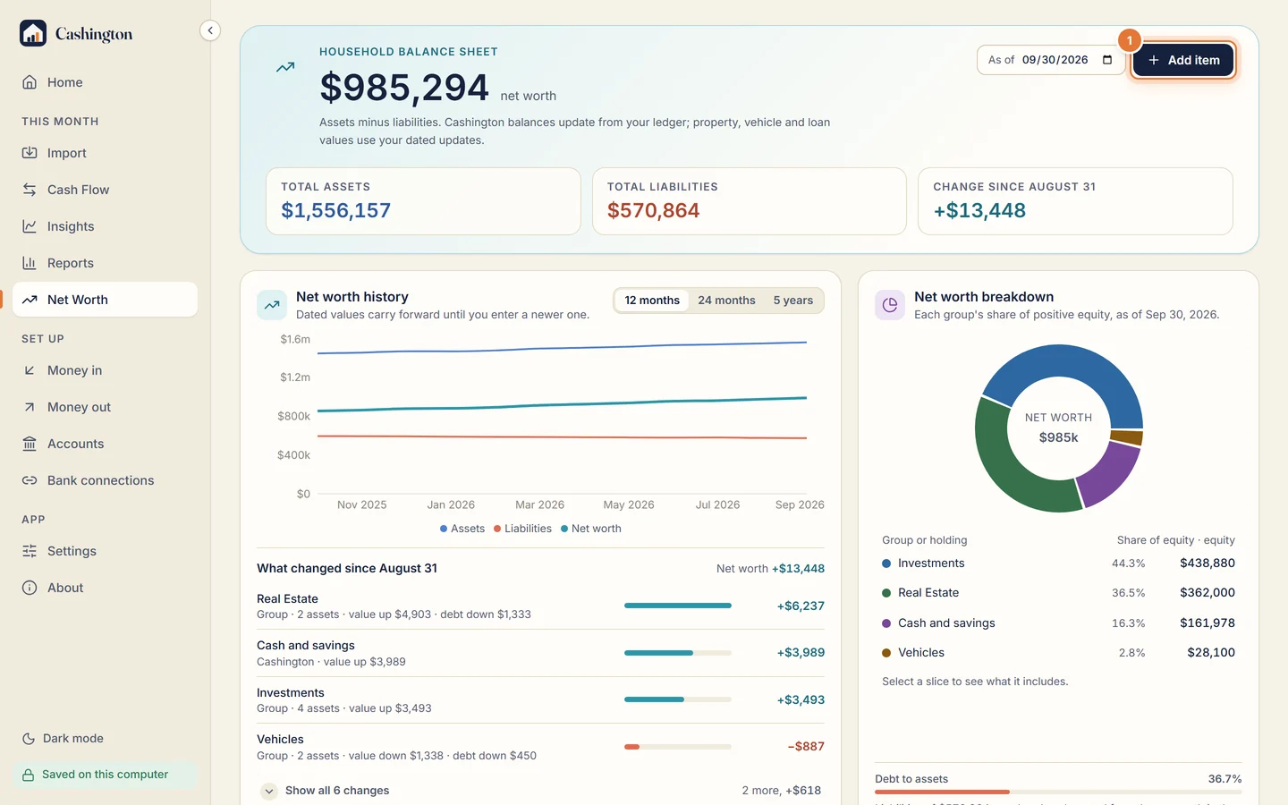Select the 12 months range tab
This screenshot has width=1288, height=805.
[652, 301]
